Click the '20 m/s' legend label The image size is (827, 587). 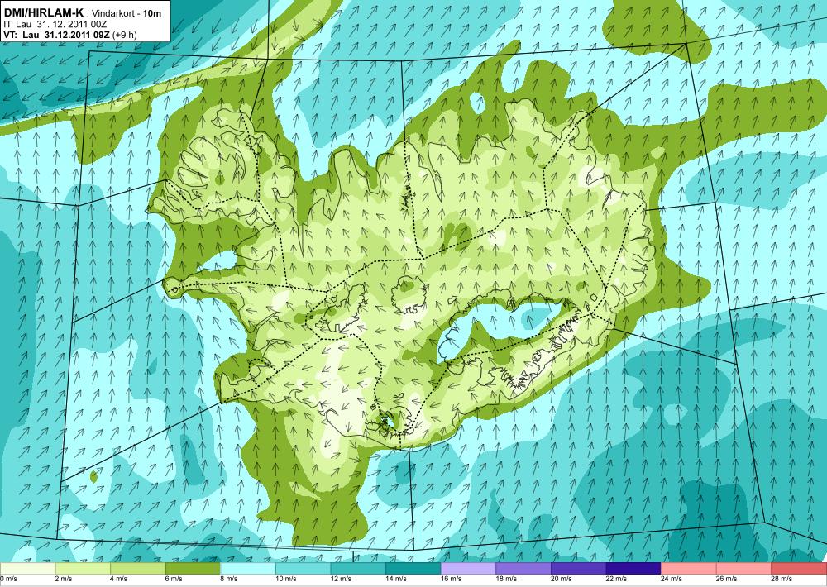point(562,579)
